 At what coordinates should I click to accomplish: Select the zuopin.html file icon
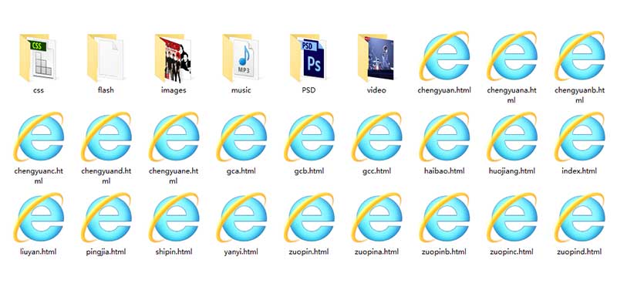click(309, 217)
